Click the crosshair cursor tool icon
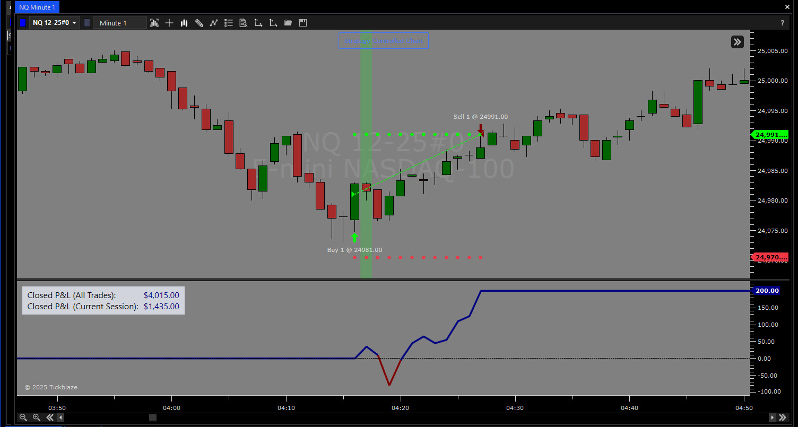The height and width of the screenshot is (427, 798). (x=169, y=23)
